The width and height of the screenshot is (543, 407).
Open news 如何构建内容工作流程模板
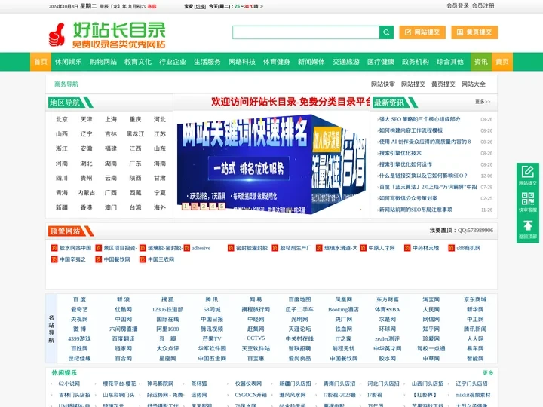coord(411,130)
